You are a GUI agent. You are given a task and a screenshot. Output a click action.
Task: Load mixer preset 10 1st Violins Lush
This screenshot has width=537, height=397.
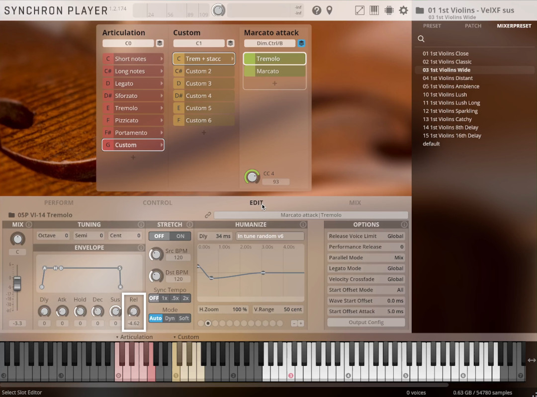coord(445,94)
